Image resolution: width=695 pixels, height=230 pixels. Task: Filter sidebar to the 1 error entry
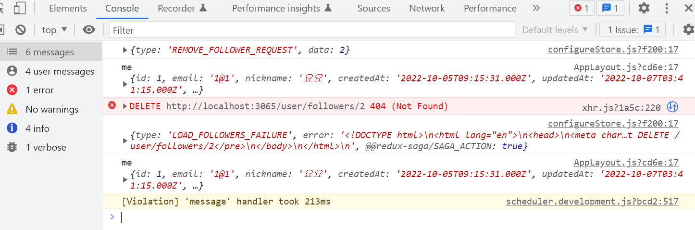(x=39, y=90)
